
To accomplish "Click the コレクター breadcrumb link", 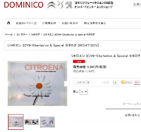I will pos(22,35).
